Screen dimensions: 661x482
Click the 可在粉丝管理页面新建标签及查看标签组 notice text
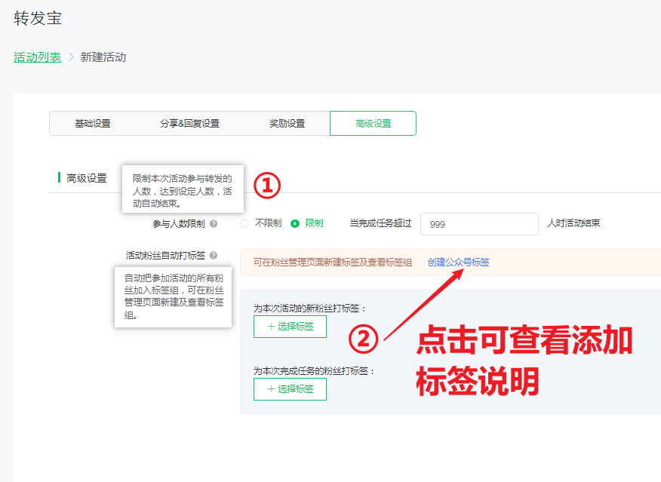click(333, 262)
